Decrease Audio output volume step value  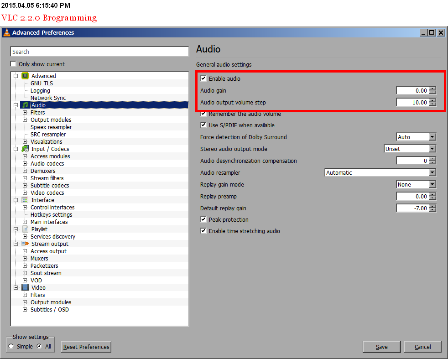coord(432,104)
